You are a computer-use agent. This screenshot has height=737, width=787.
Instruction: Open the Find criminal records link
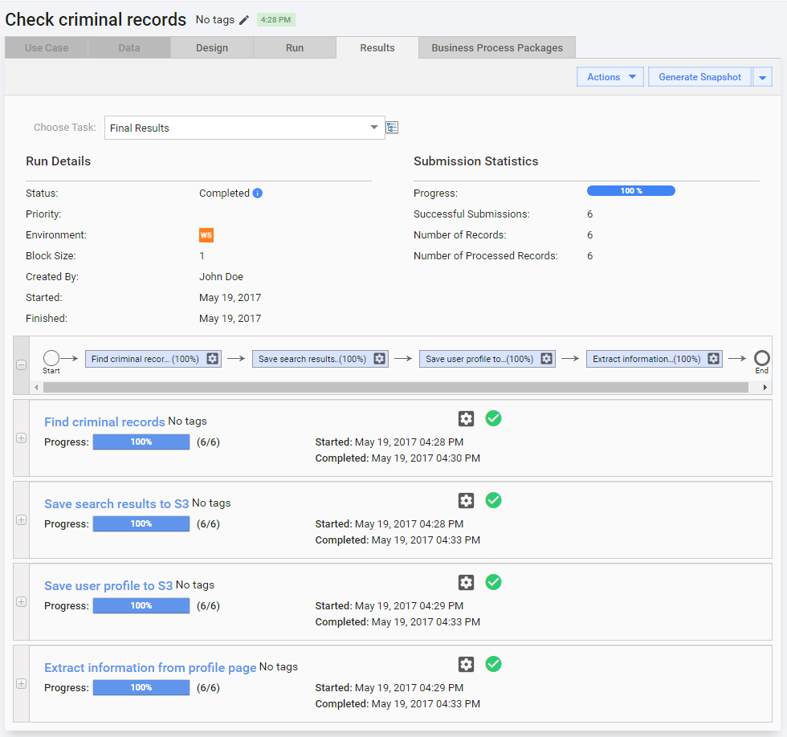pyautogui.click(x=104, y=422)
